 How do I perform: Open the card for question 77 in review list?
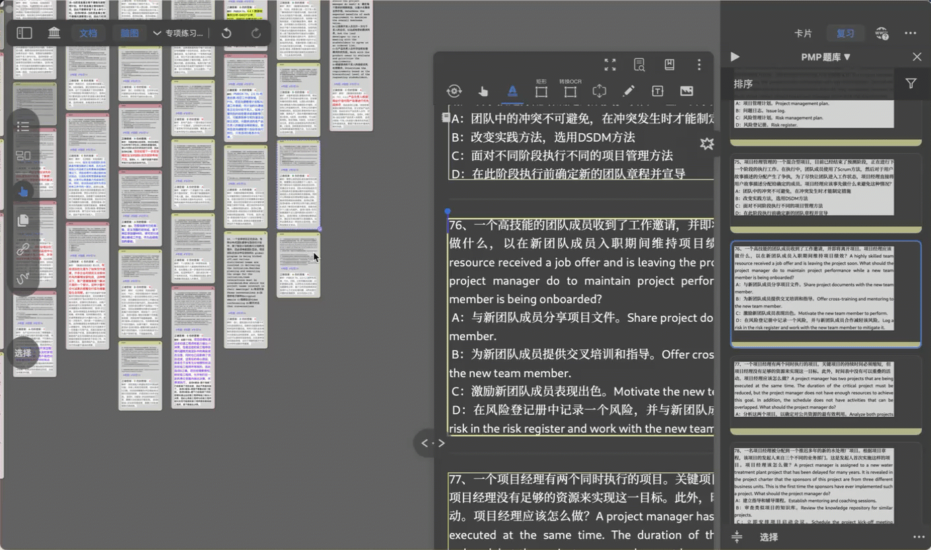click(x=826, y=396)
